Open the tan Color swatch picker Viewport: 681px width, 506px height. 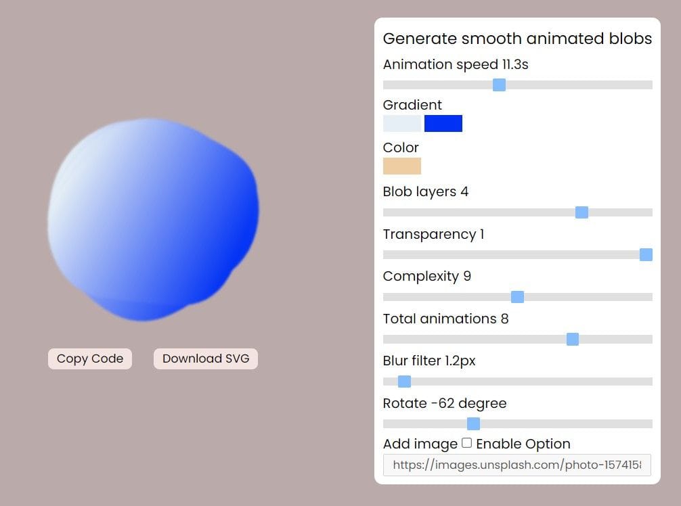[402, 166]
